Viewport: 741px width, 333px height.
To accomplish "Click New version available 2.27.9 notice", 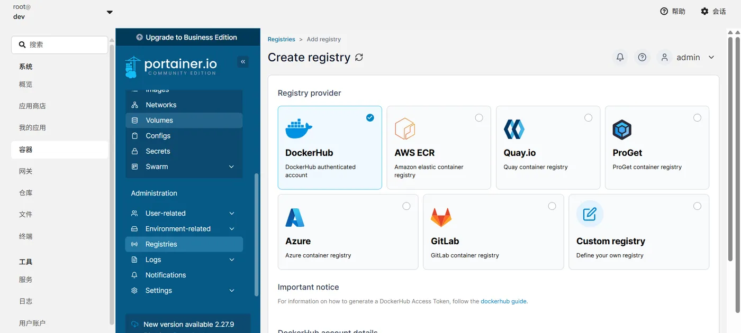I will click(x=188, y=325).
